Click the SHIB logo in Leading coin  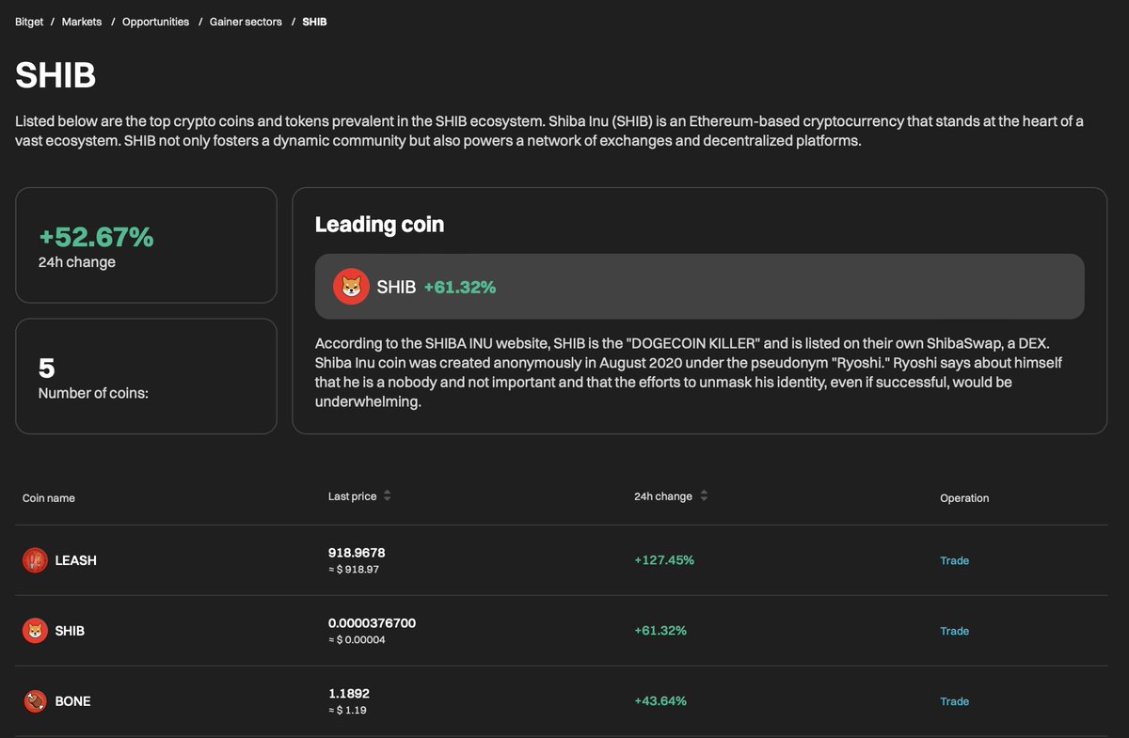(351, 287)
